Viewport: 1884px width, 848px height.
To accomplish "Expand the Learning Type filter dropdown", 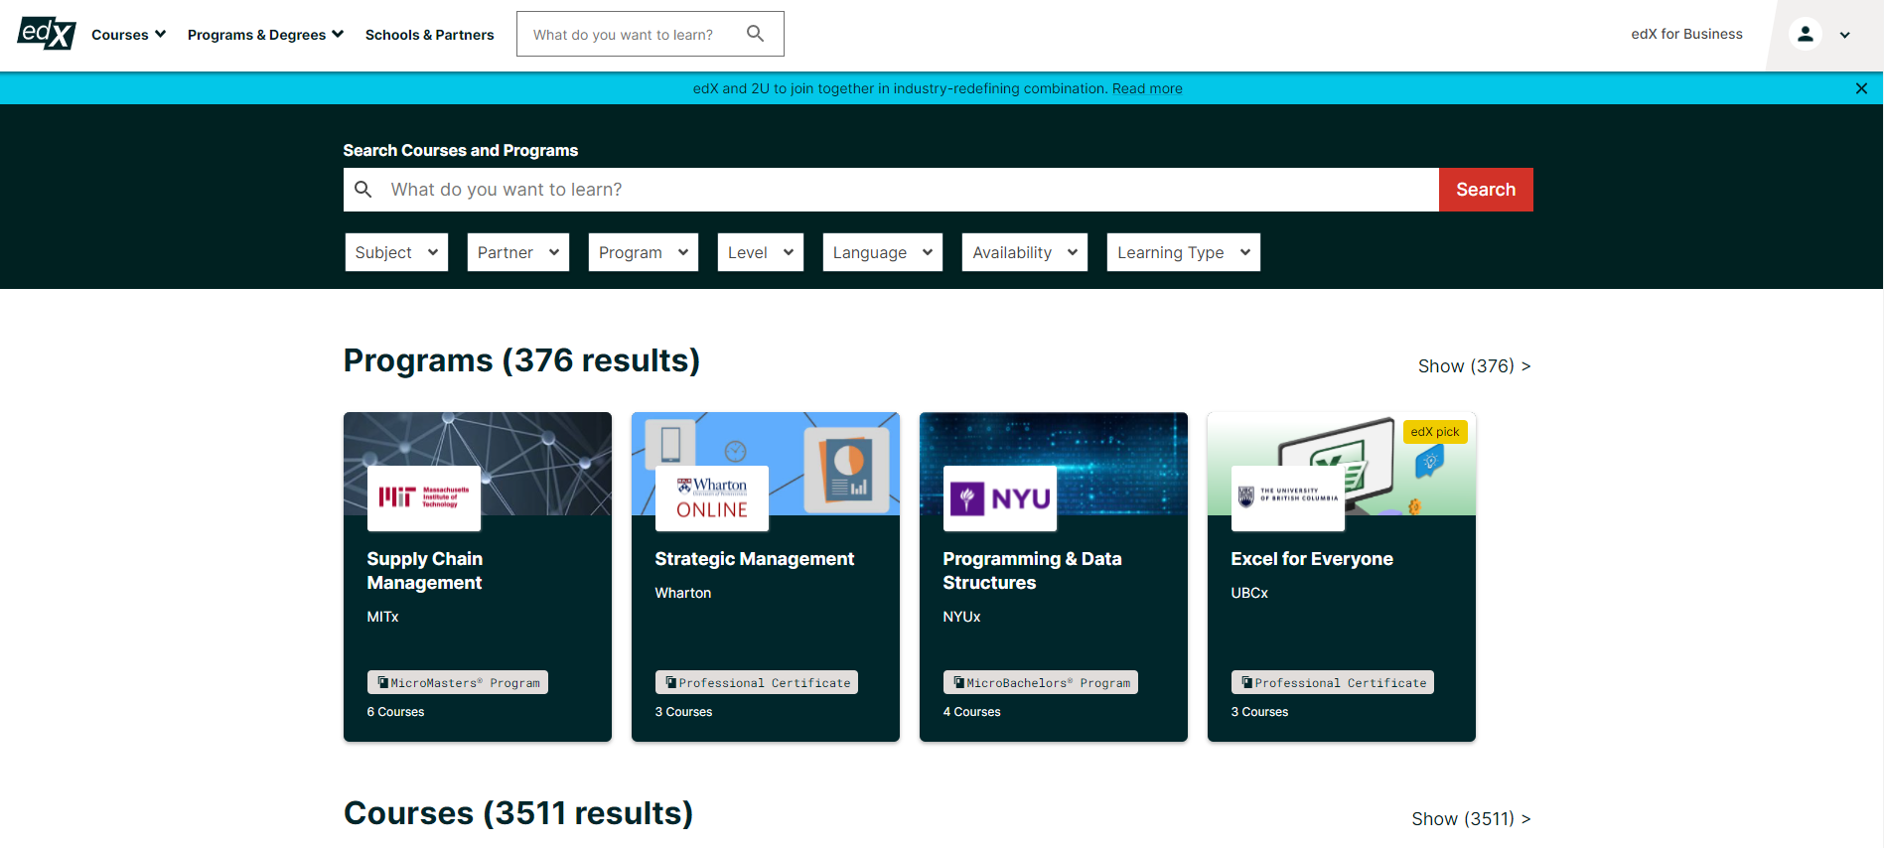I will (1184, 252).
